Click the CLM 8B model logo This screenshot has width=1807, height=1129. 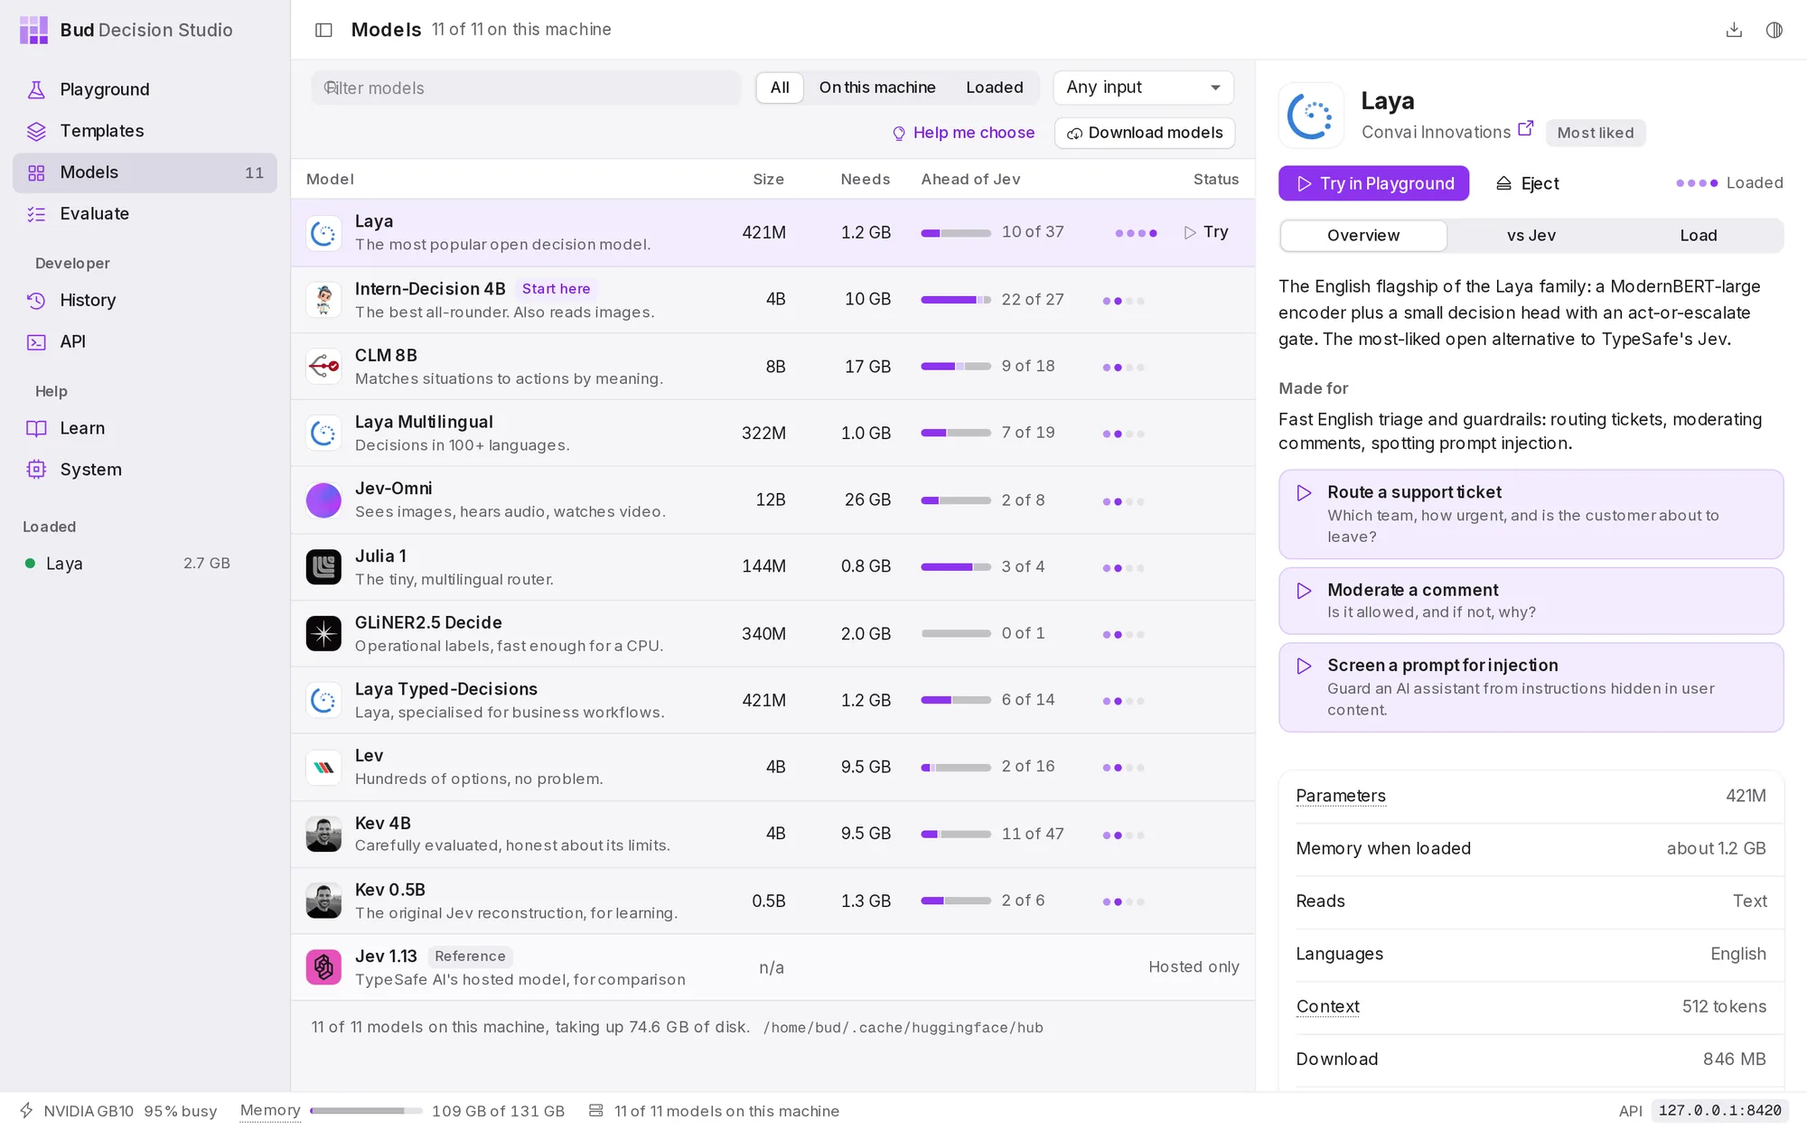point(323,367)
